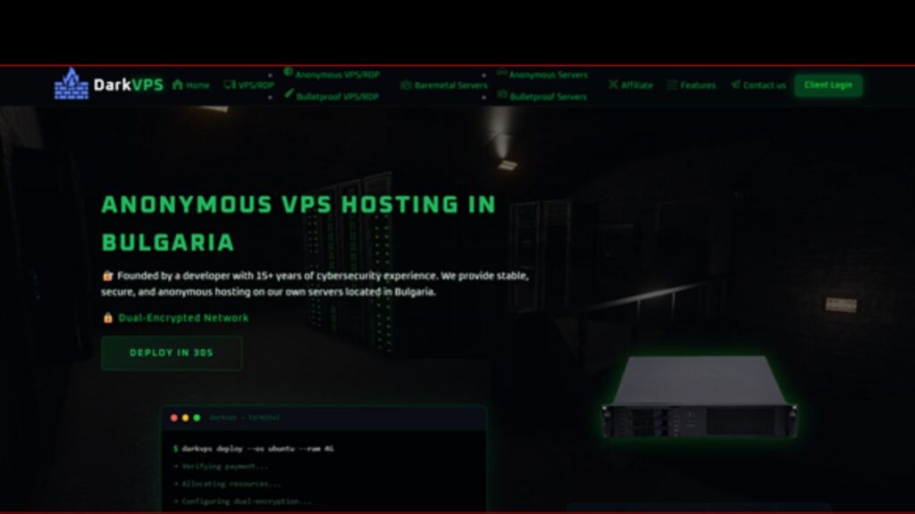
Task: Click the Home house icon
Action: [178, 85]
